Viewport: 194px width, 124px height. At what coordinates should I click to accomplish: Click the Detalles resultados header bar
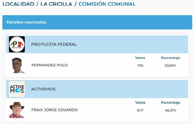pyautogui.click(x=97, y=22)
